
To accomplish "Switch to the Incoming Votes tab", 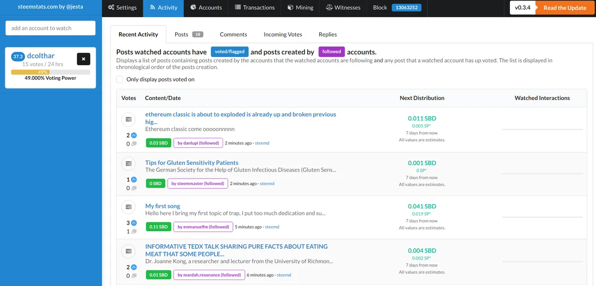I will (x=283, y=34).
